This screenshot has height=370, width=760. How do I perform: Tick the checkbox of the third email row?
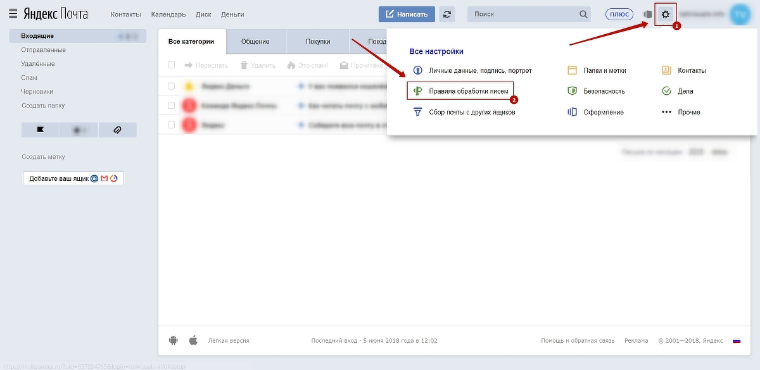(171, 125)
